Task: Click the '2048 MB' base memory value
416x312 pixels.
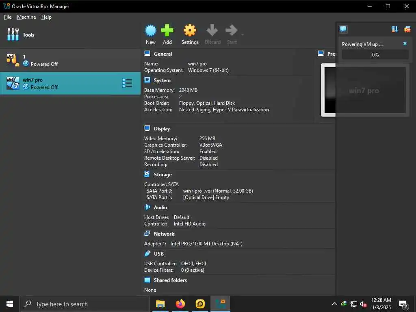Action: point(188,90)
